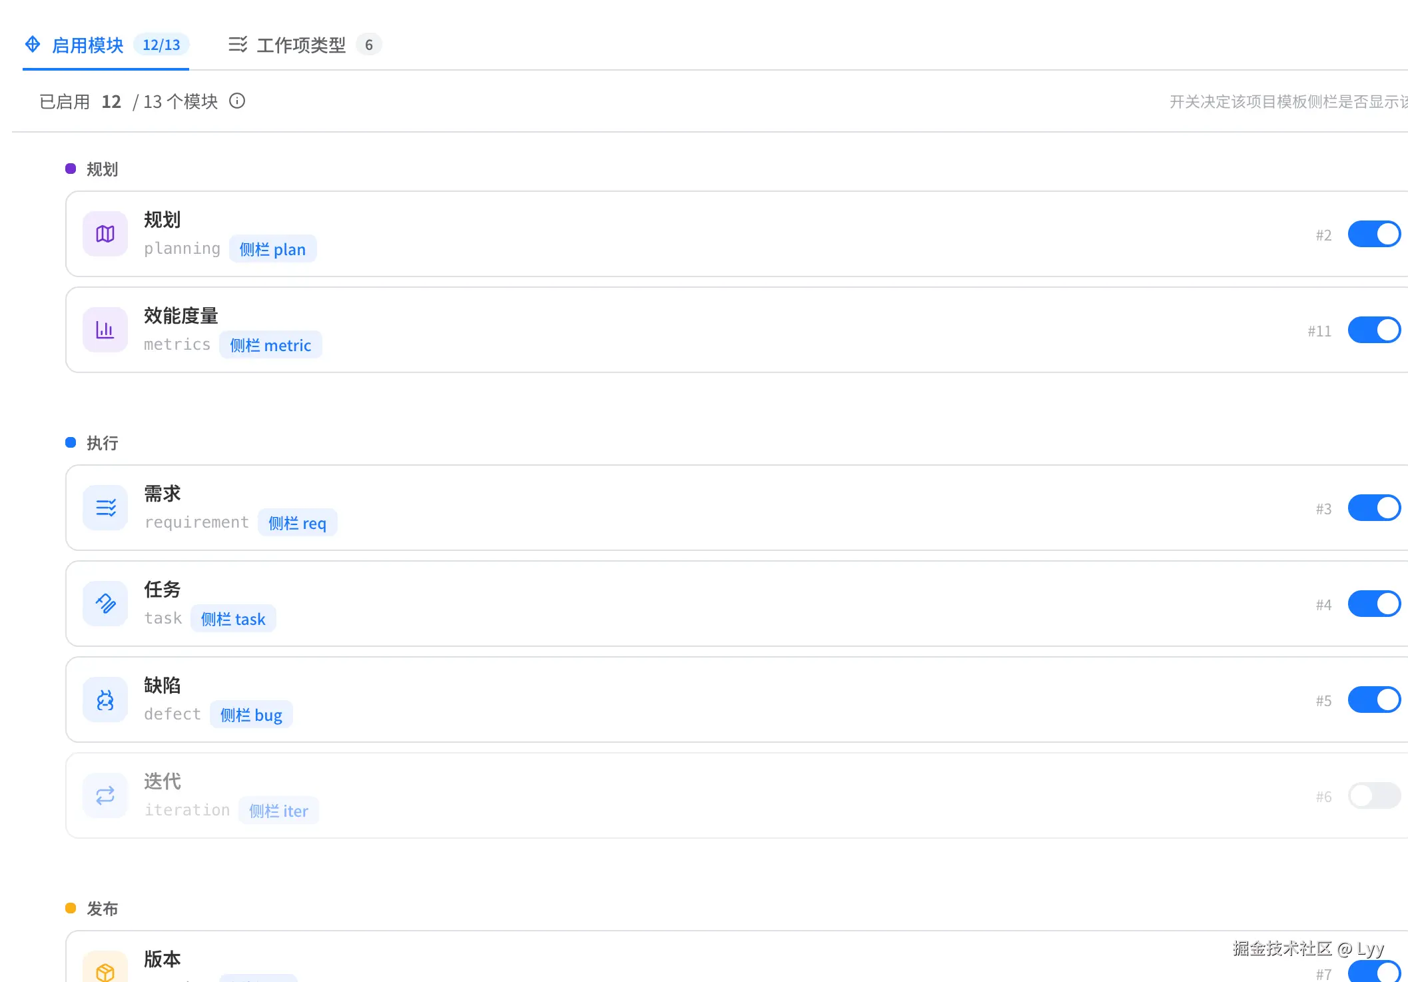
Task: Click the 任务 task module card
Action: pos(737,604)
